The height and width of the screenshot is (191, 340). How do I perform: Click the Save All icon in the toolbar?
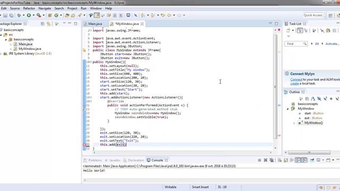tap(11, 15)
